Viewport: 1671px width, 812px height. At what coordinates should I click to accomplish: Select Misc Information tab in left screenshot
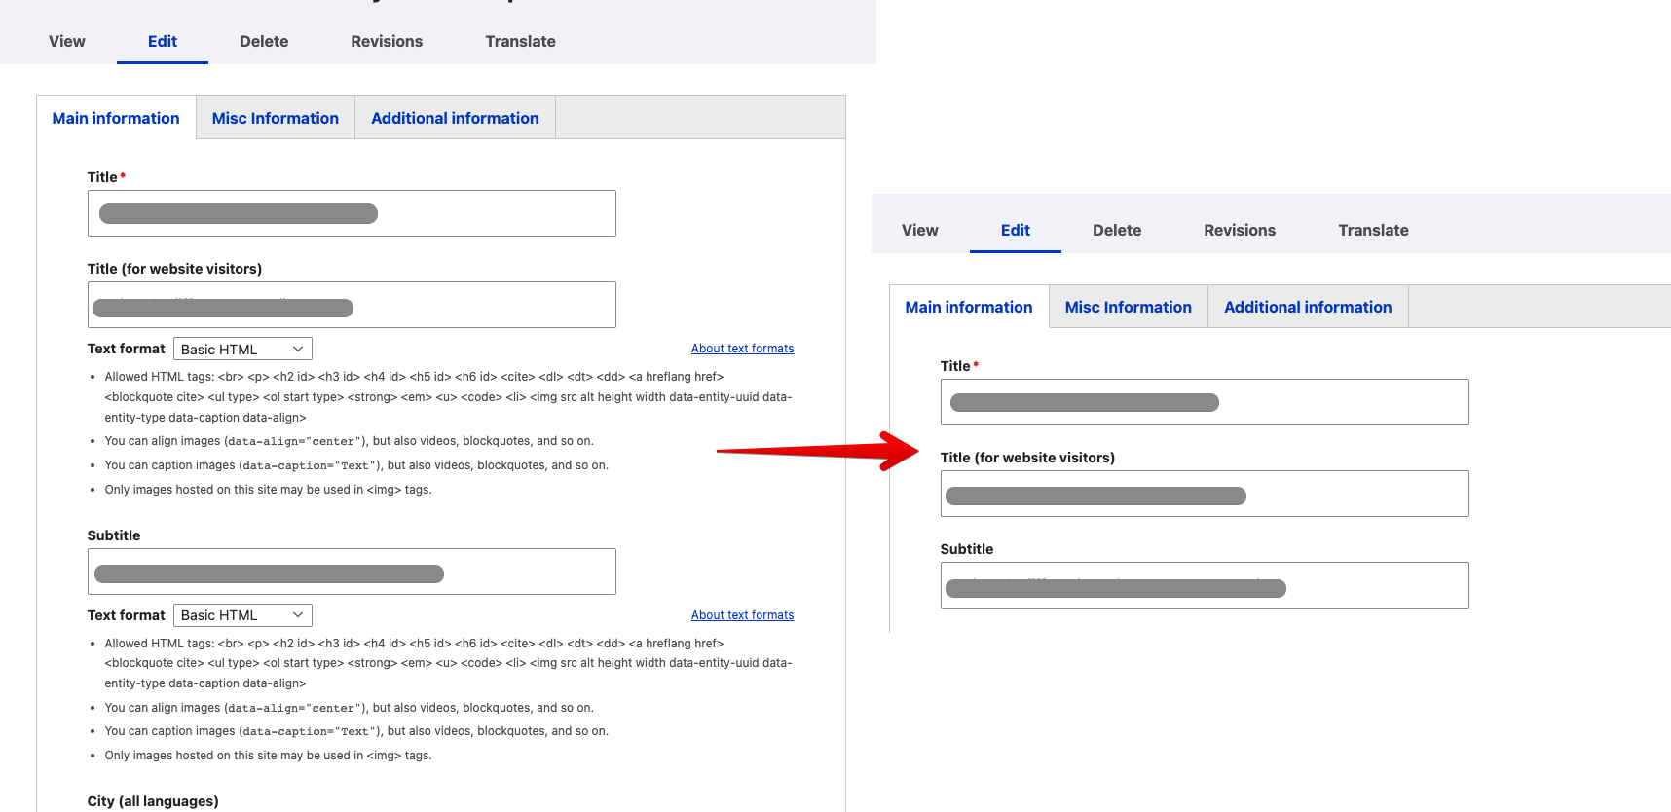coord(276,118)
